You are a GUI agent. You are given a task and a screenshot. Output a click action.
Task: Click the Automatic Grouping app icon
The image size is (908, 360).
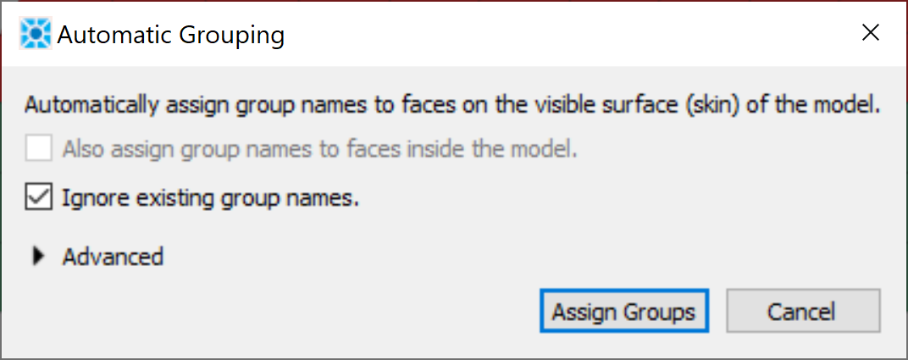(x=35, y=35)
